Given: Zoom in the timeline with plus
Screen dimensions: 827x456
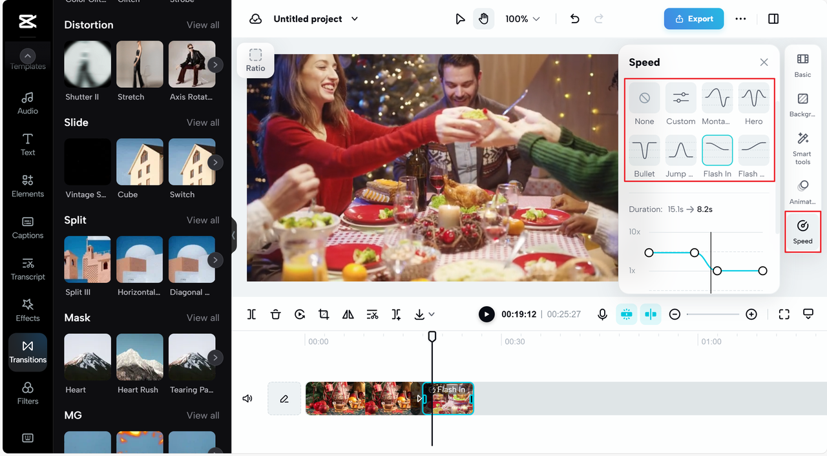Looking at the screenshot, I should coord(751,315).
